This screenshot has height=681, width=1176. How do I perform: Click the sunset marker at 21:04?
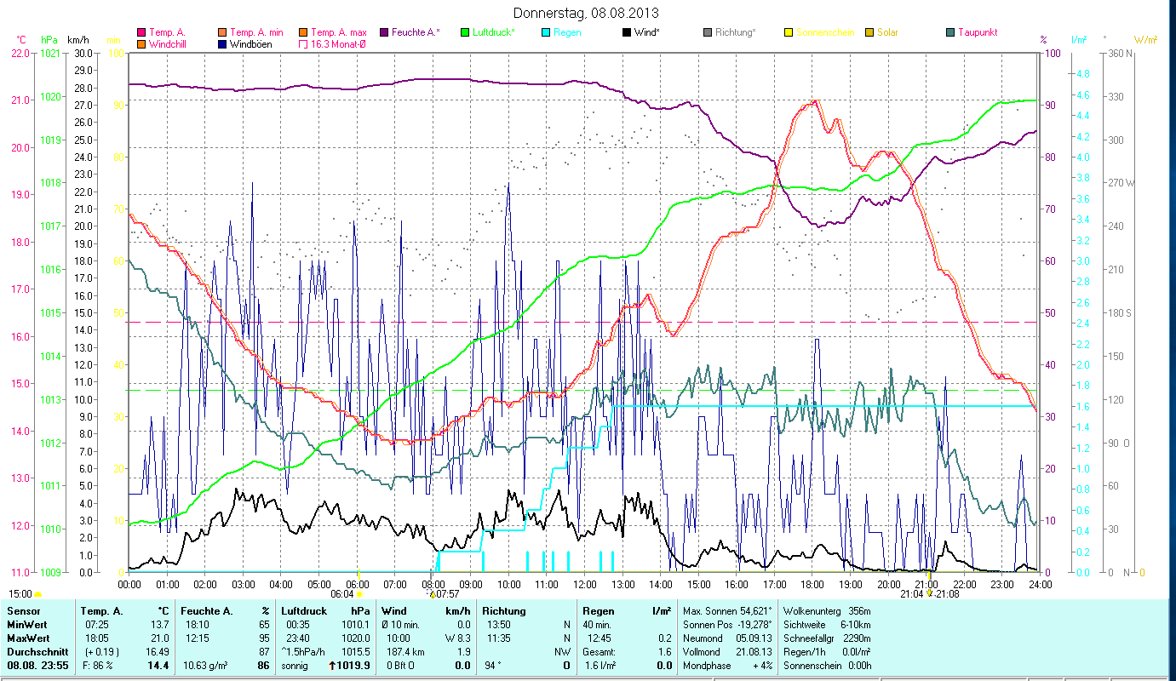(929, 594)
